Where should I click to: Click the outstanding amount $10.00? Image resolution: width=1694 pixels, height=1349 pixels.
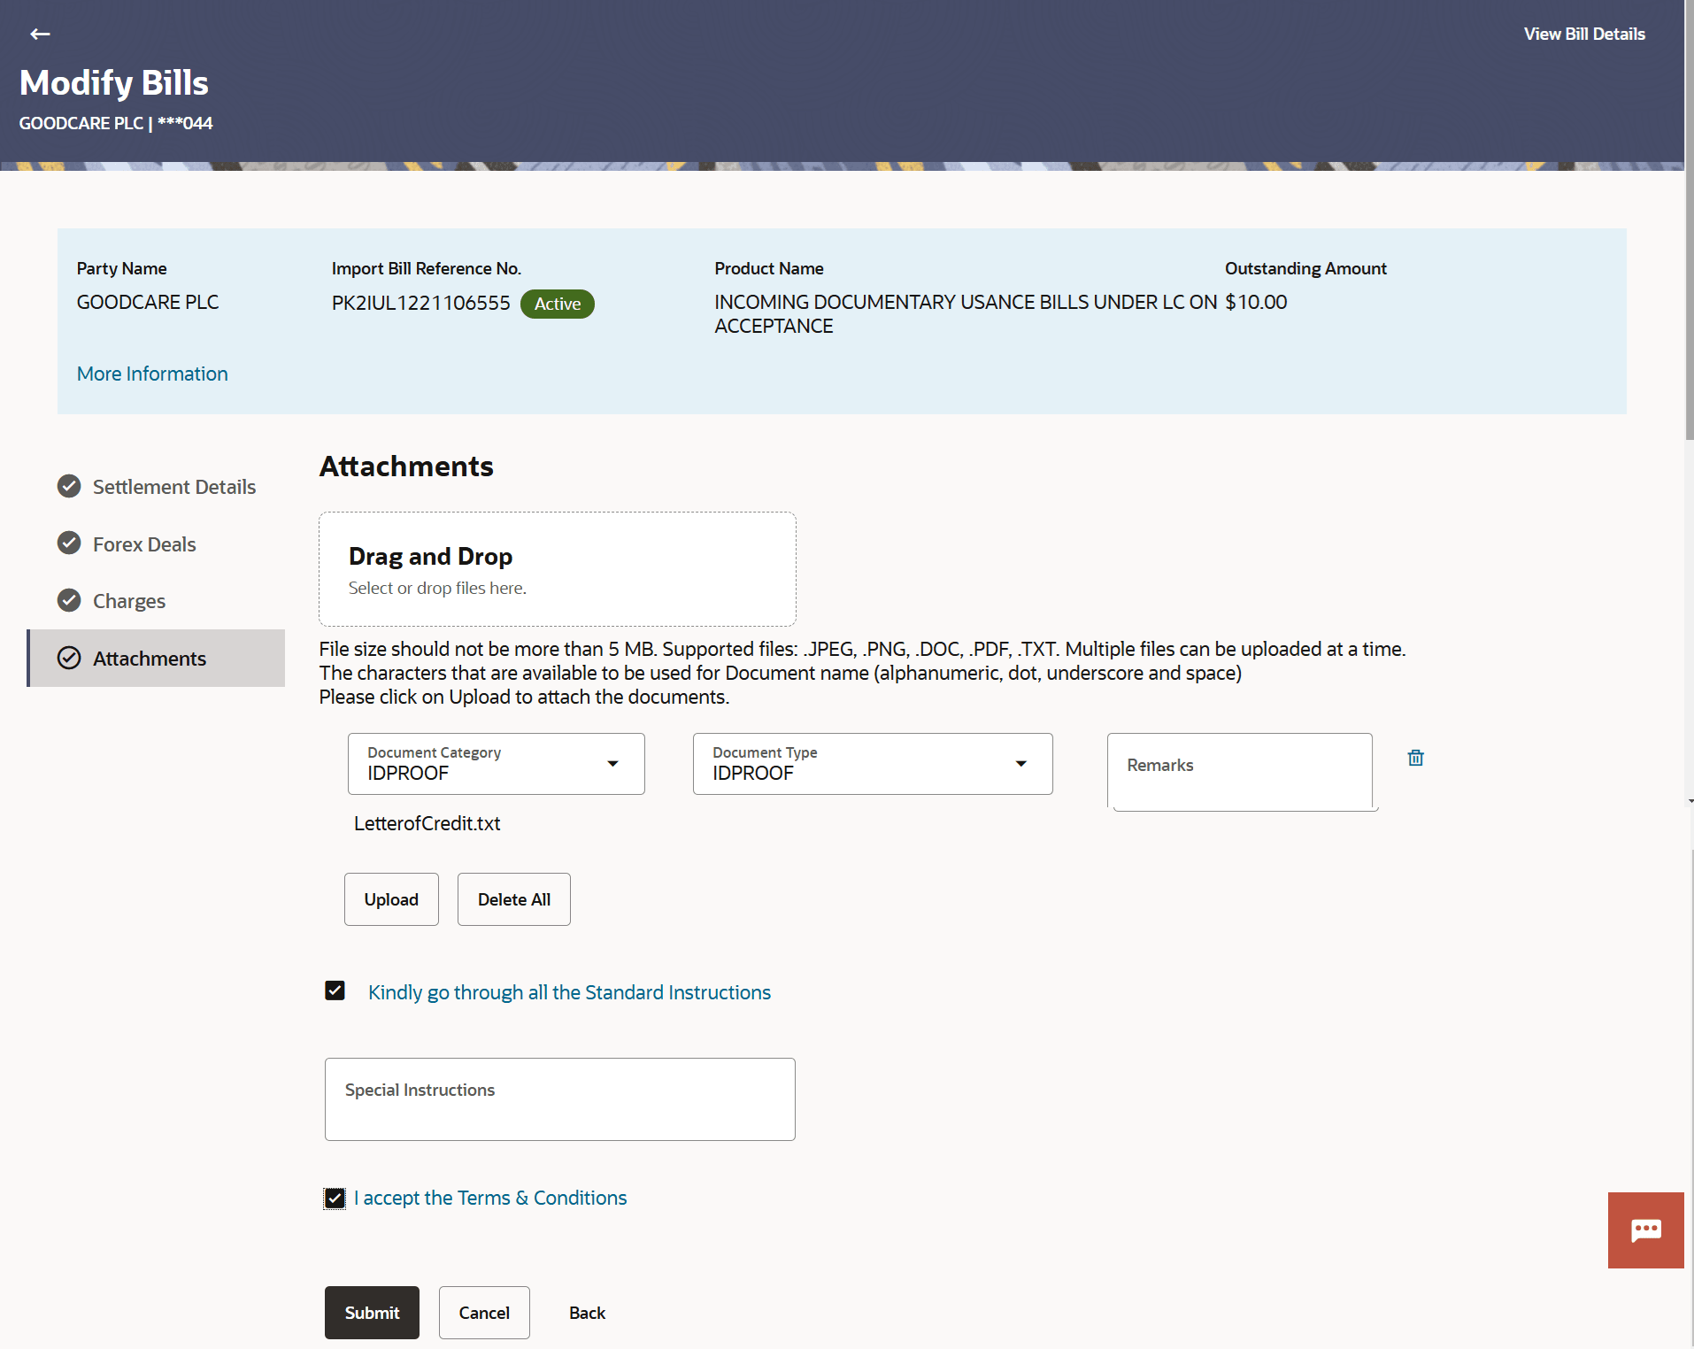[x=1256, y=302]
